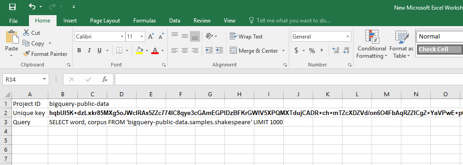This screenshot has width=463, height=165.
Task: Open Alignment settings dialog launcher
Action: (285, 65)
